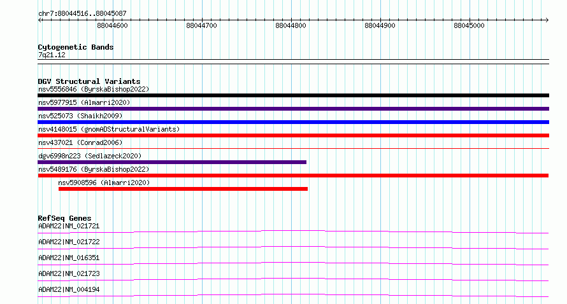Select gene label ADAM22|NM_004194
The height and width of the screenshot is (304, 567).
(69, 289)
